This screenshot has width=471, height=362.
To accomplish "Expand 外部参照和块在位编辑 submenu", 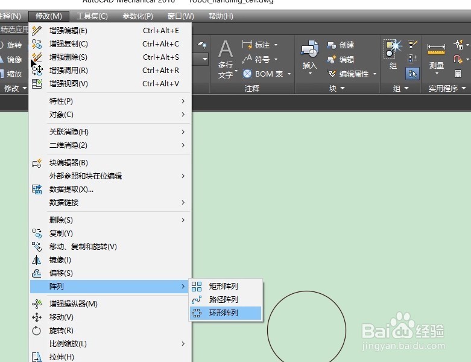I will pyautogui.click(x=110, y=176).
